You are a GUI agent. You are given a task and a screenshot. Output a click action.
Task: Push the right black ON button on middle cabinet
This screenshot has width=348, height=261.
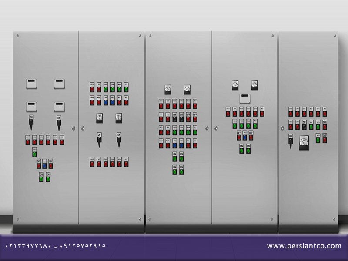[181, 117]
